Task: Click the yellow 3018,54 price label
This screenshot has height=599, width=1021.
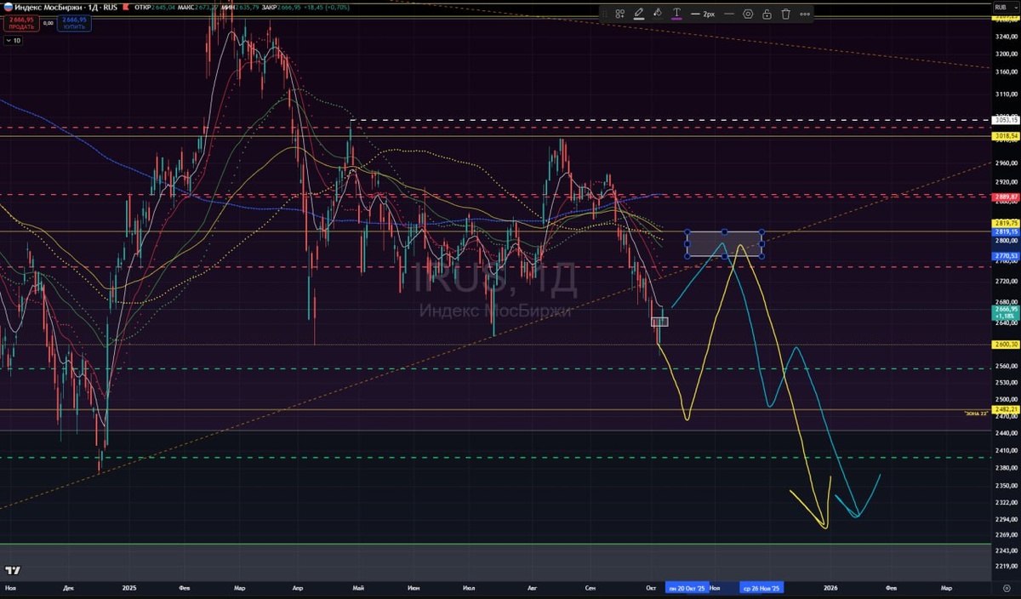Action: (x=1006, y=135)
